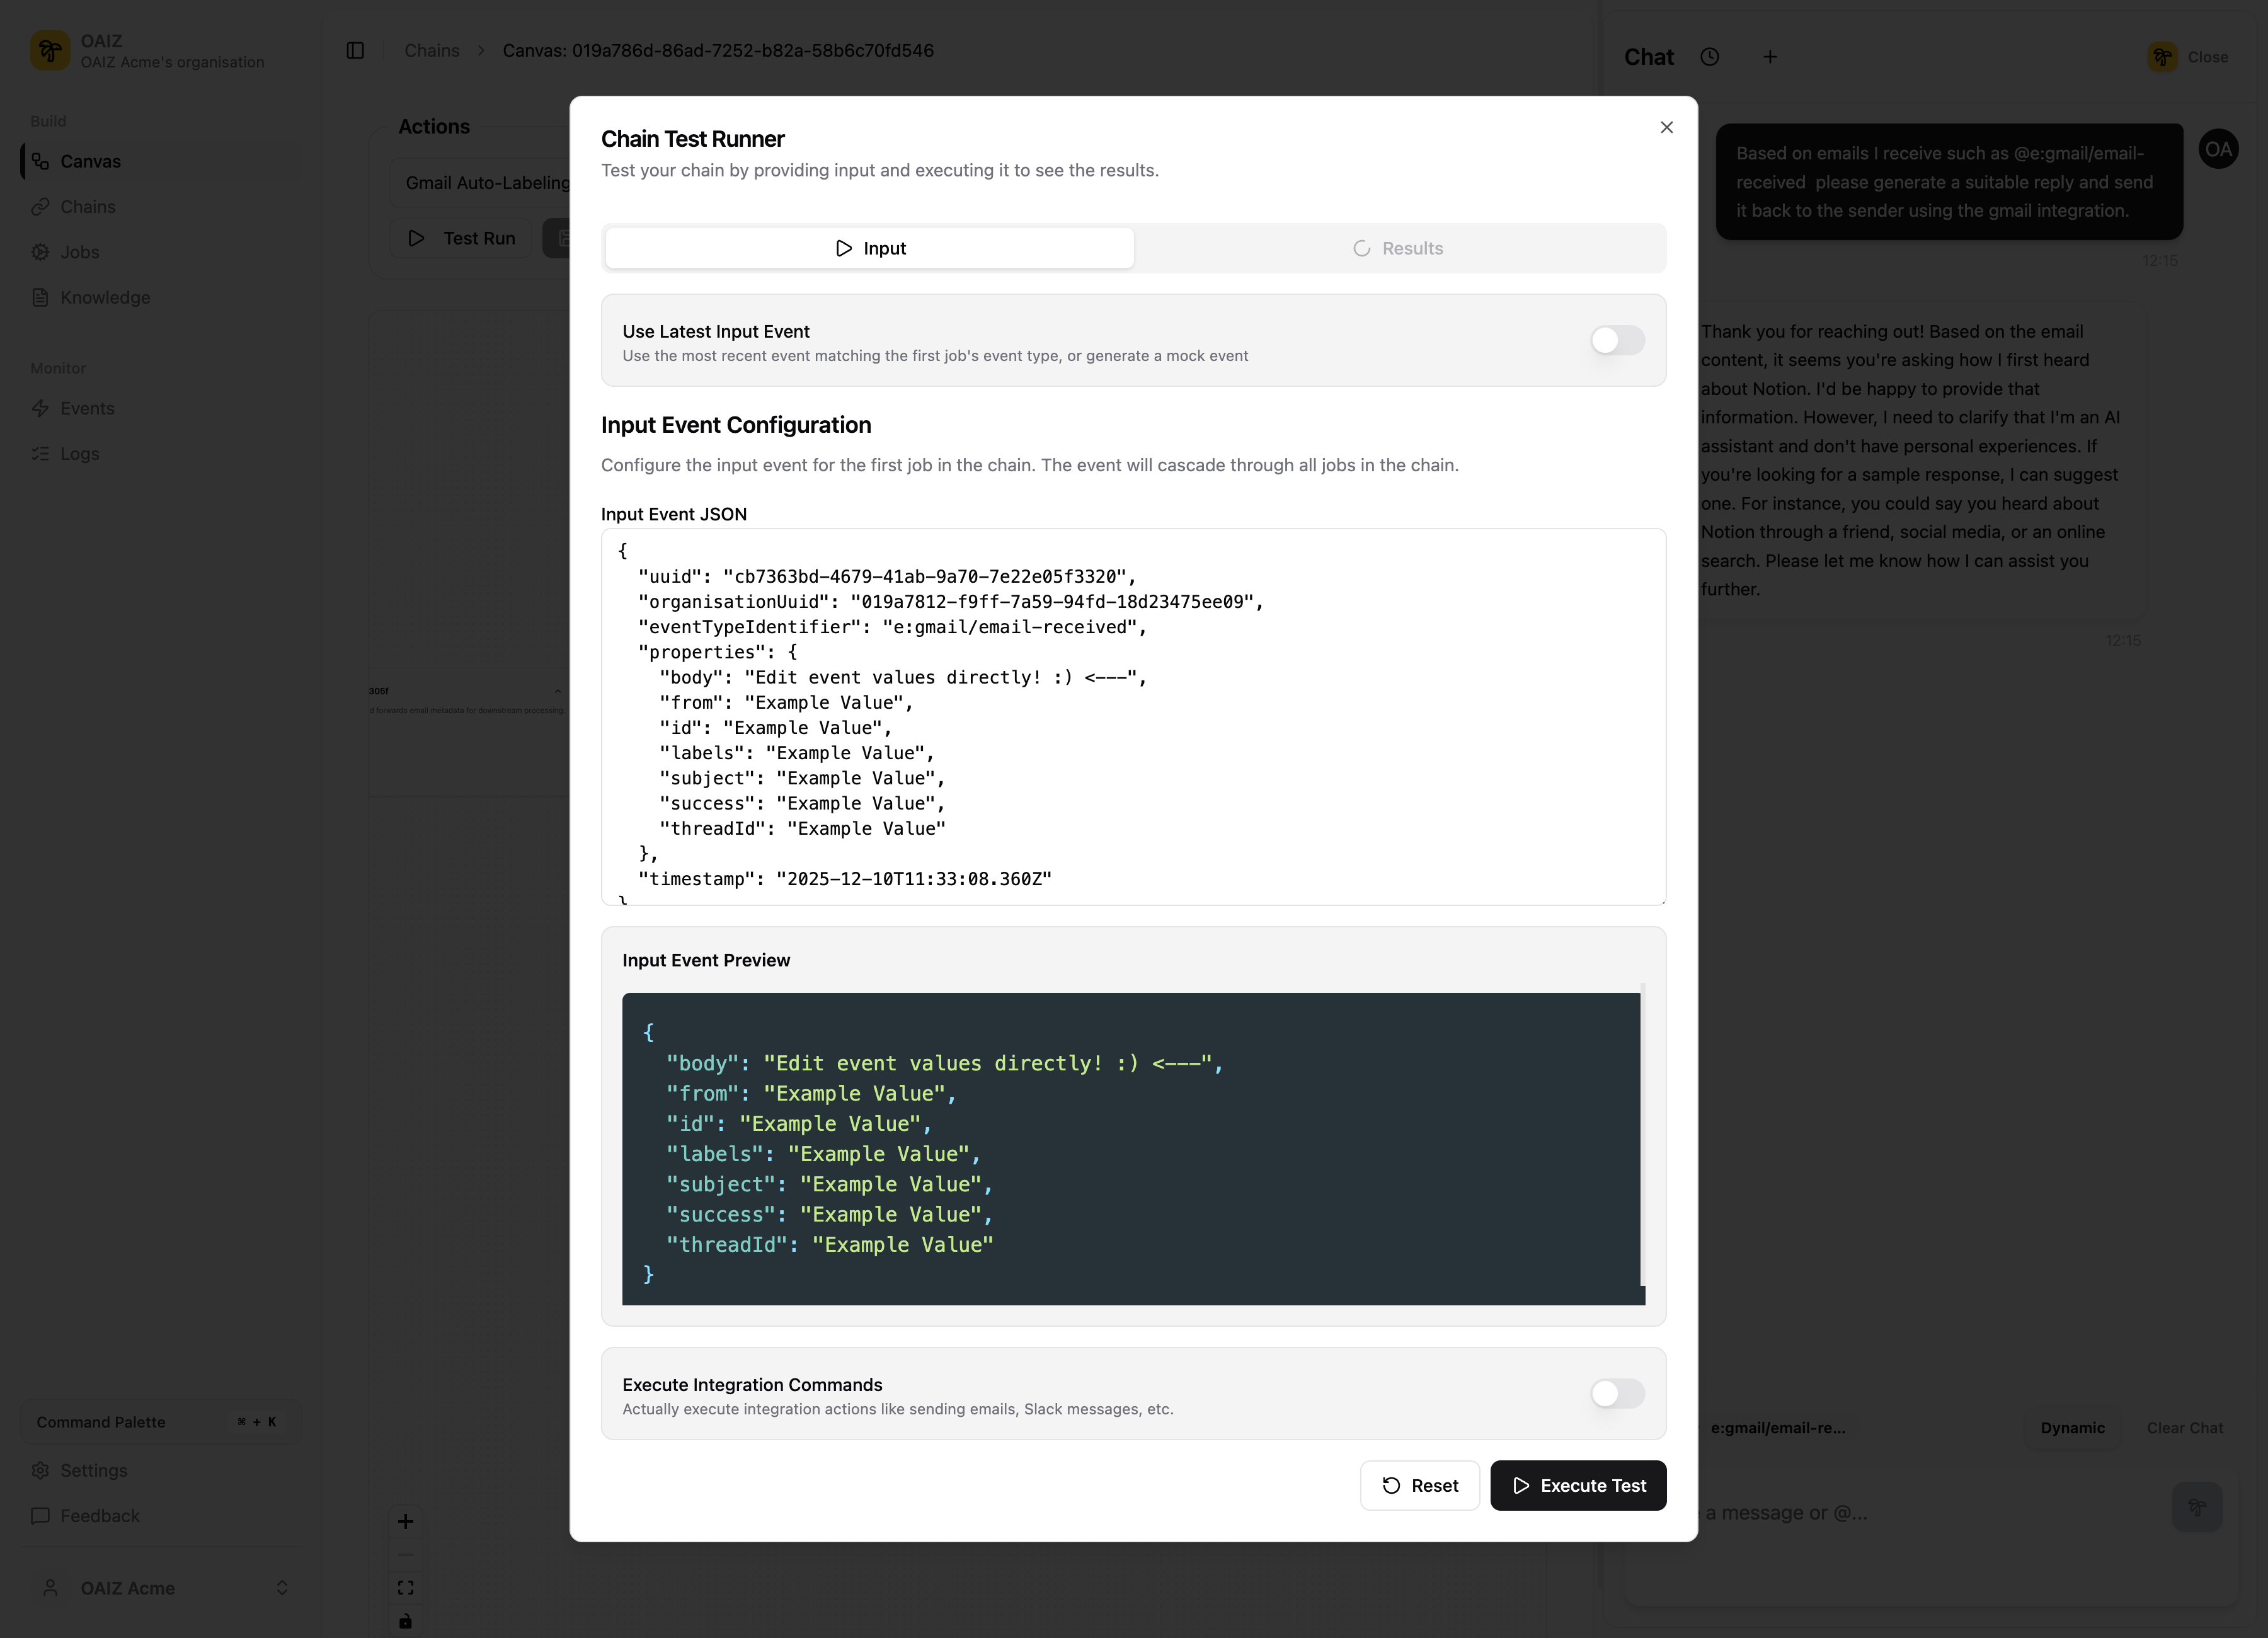Open the Jobs section
This screenshot has width=2268, height=1638.
[79, 252]
